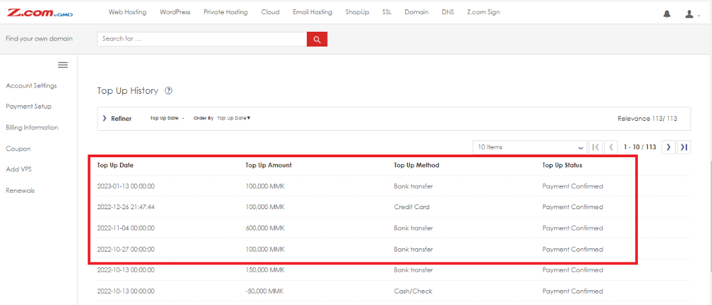This screenshot has width=712, height=305.
Task: Click the 1 - 10 / 113 page indicator
Action: 639,147
